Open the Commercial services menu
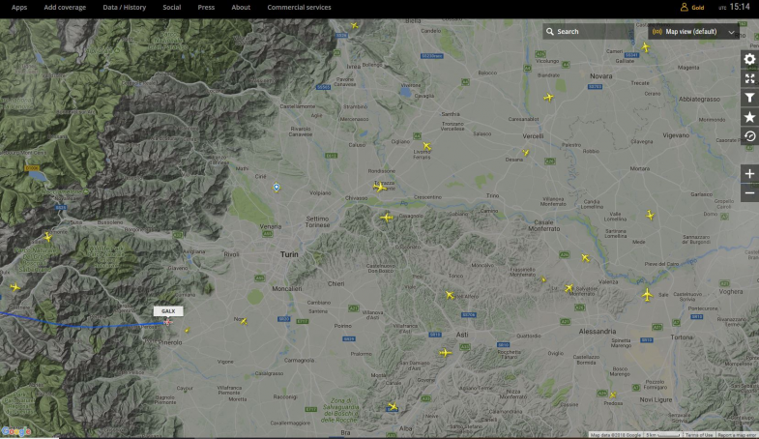 click(x=299, y=7)
